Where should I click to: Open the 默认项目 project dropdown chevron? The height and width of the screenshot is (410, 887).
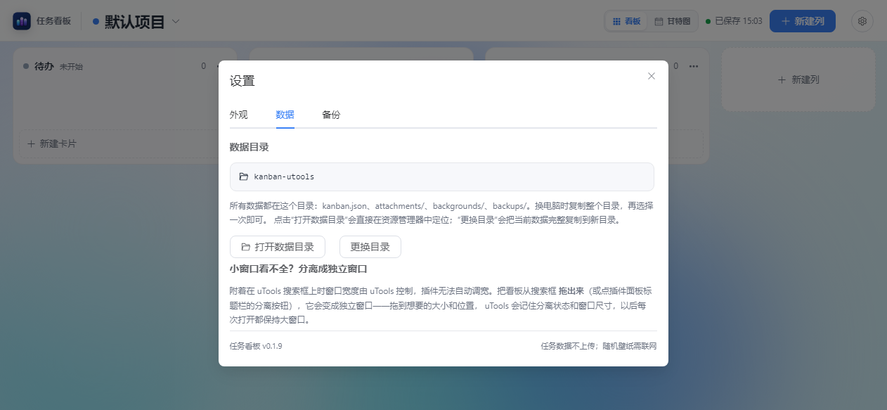176,21
